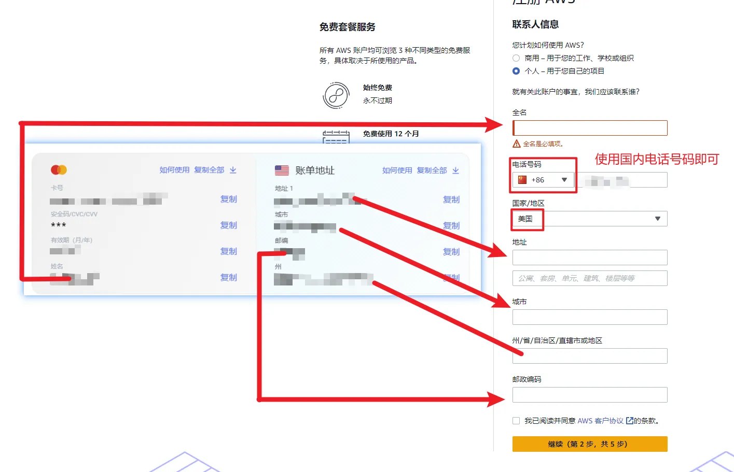Click the China flag in phone code selector
This screenshot has height=472, width=734.
coord(522,180)
